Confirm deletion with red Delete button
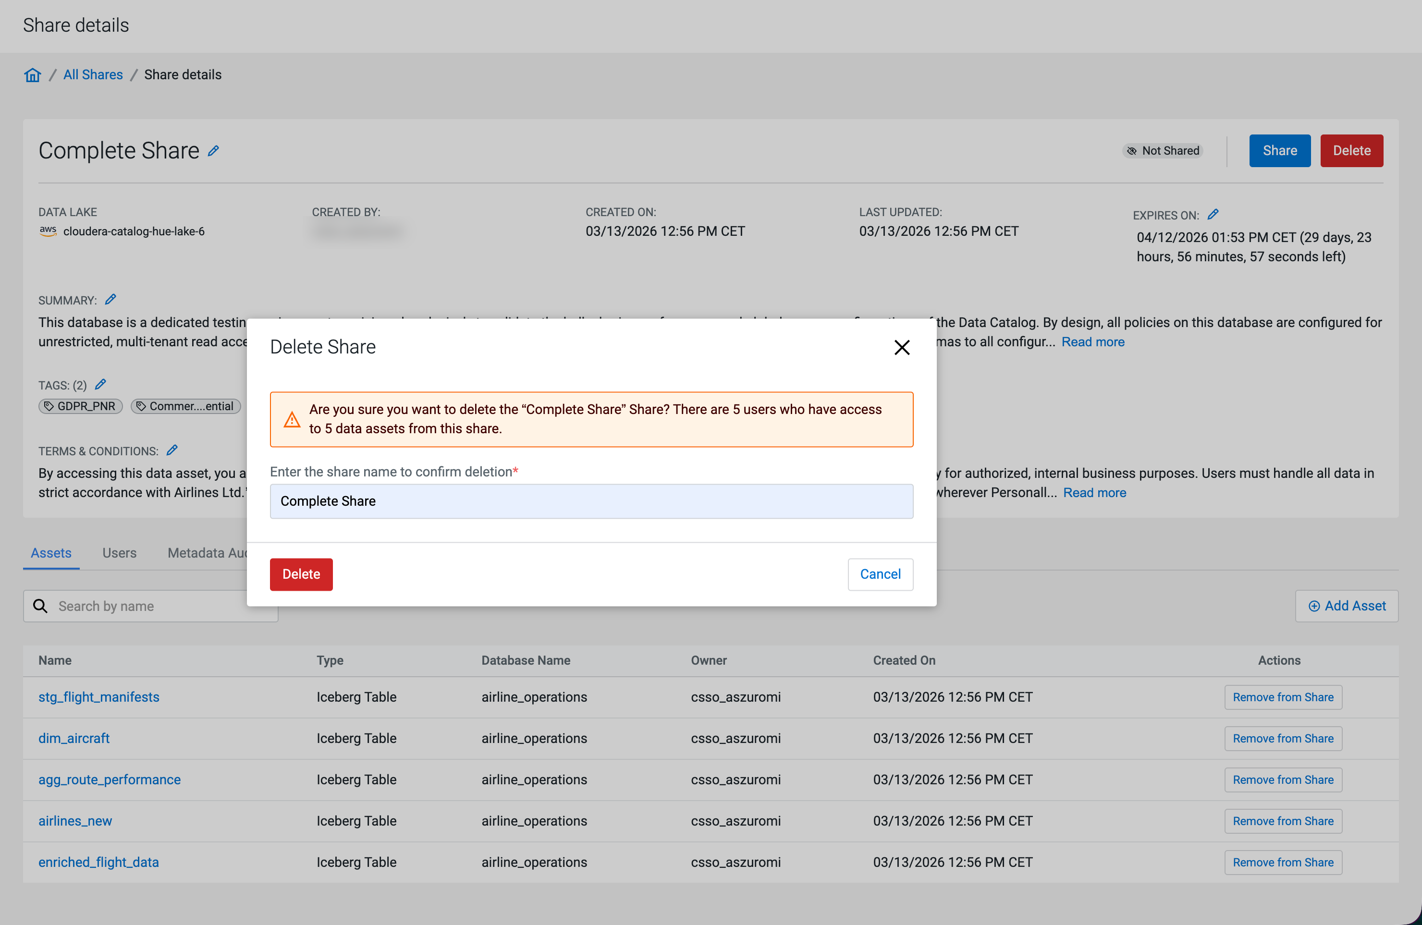Viewport: 1422px width, 925px height. (301, 574)
